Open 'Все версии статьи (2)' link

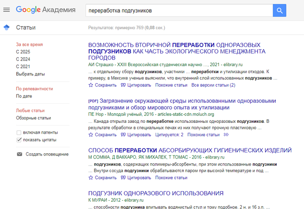[213, 85]
